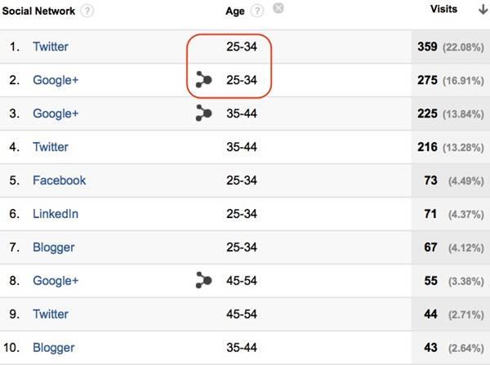
Task: Click social data hub icon in row 8
Action: pos(203,280)
